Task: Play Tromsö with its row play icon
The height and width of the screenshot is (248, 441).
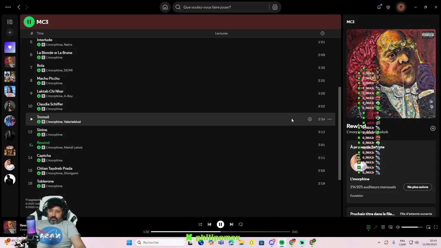Action: pos(31,119)
